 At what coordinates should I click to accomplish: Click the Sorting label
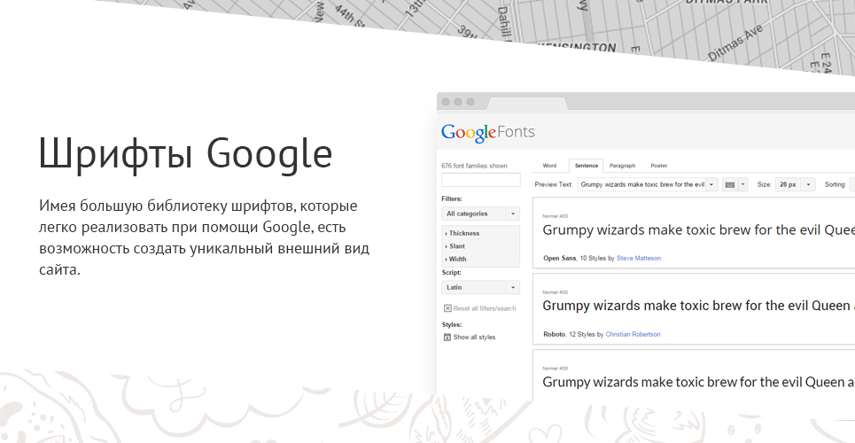point(836,184)
